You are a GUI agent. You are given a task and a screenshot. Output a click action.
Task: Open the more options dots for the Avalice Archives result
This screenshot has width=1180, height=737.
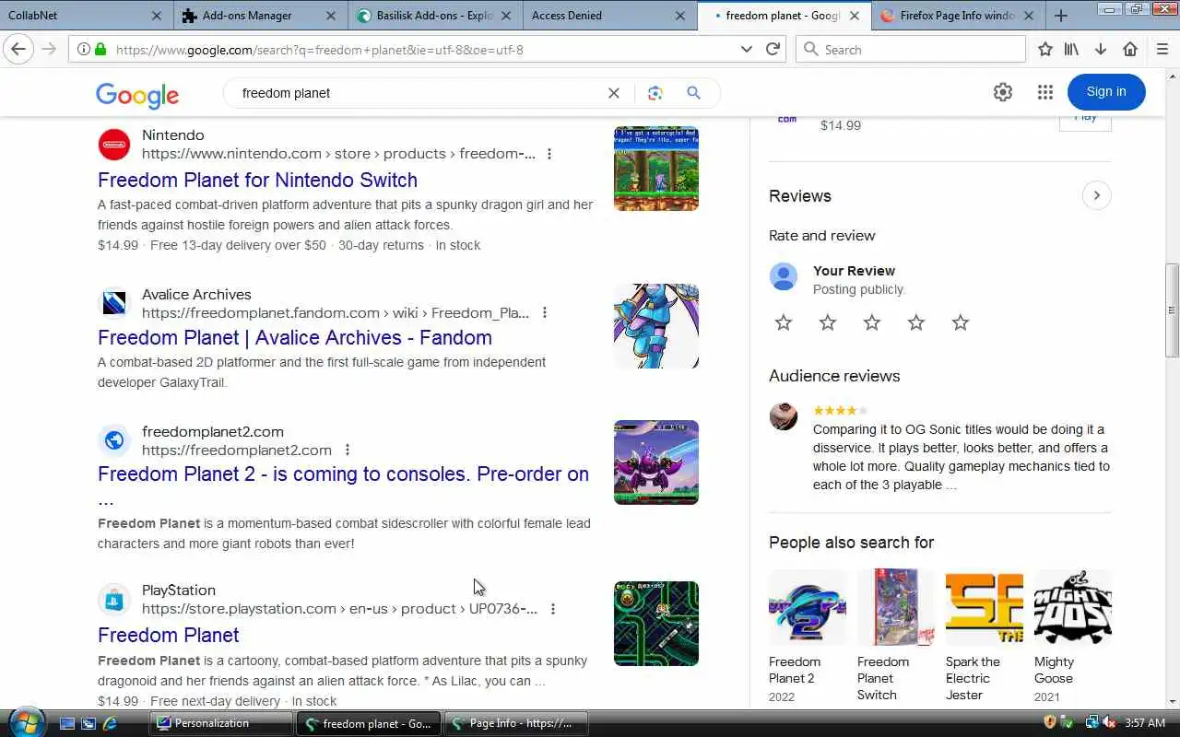click(x=545, y=313)
